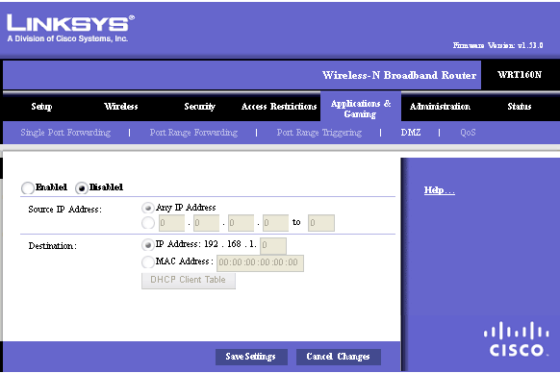Open the DMZ sub-tab
Viewport: 560px width, 373px height.
click(x=411, y=133)
